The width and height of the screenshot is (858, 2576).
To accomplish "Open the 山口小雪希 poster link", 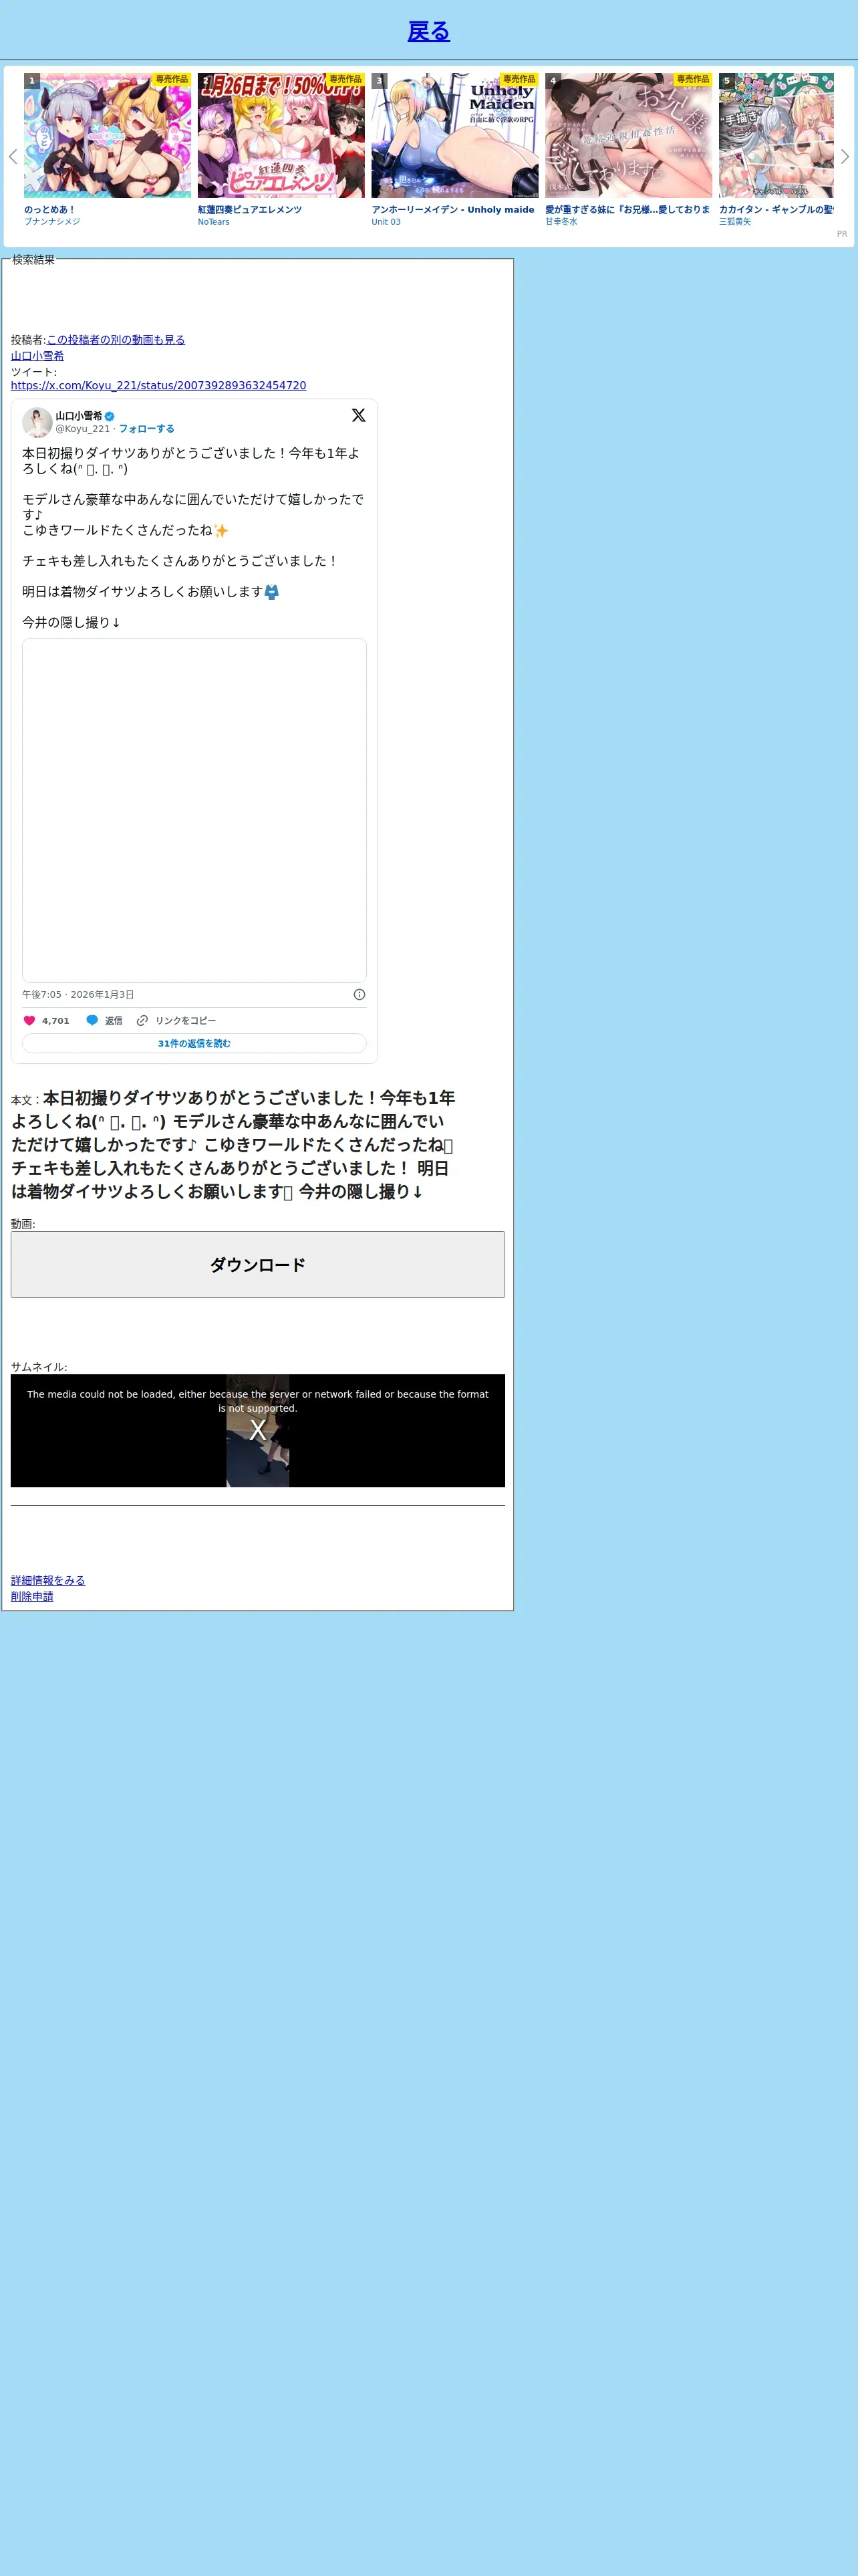I will coord(37,356).
